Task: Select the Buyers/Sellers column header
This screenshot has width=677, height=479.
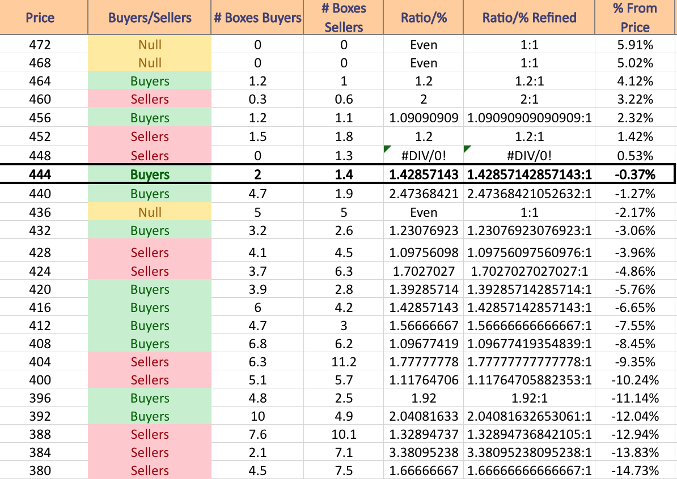Action: click(149, 17)
